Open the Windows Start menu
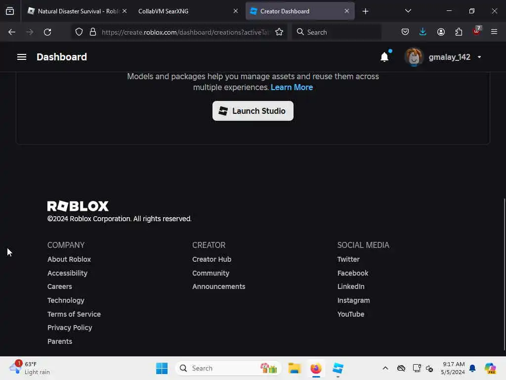506x380 pixels. point(162,368)
